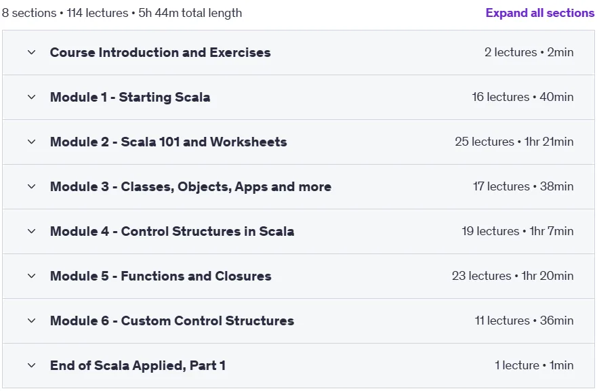This screenshot has width=597, height=391.
Task: Click chevron beside Module 3 Classes, Objects
Action: click(x=32, y=186)
